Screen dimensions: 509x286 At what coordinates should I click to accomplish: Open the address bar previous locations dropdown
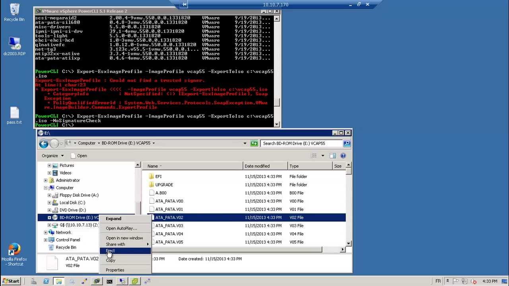click(x=245, y=143)
